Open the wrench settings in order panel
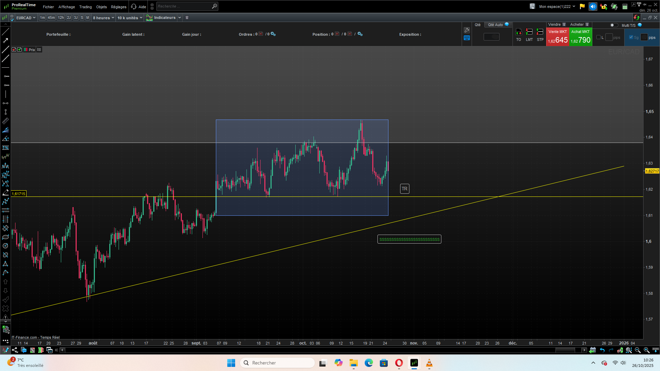The height and width of the screenshot is (371, 660). 466,30
